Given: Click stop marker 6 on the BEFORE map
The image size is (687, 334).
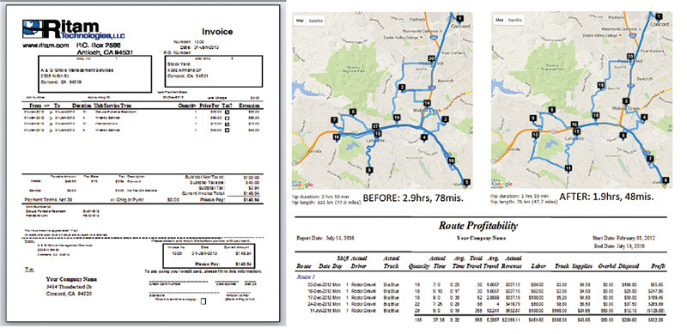Looking at the screenshot, I should pos(353,112).
